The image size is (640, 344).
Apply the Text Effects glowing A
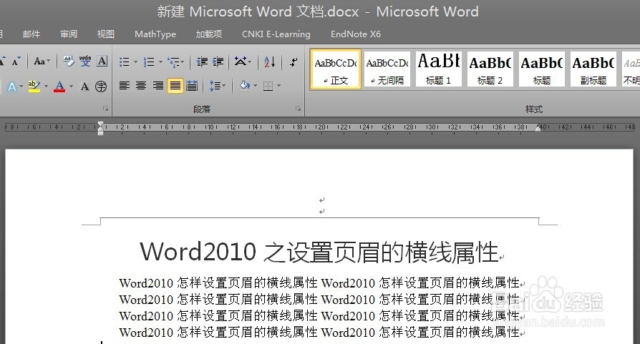[12, 87]
